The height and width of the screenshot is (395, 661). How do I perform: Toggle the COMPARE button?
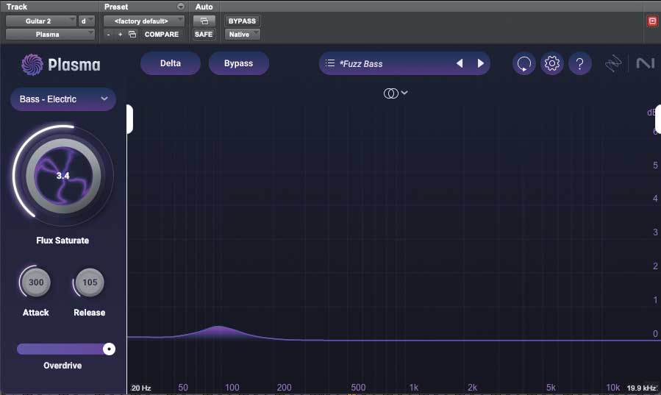tap(162, 34)
